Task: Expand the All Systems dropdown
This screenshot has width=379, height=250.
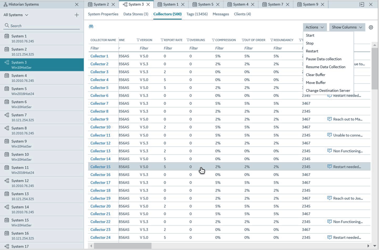Action: pos(16,15)
